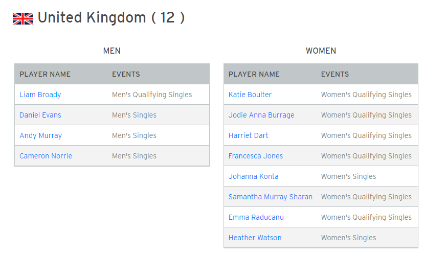
Task: View Johanna Konta's profile
Action: (253, 176)
